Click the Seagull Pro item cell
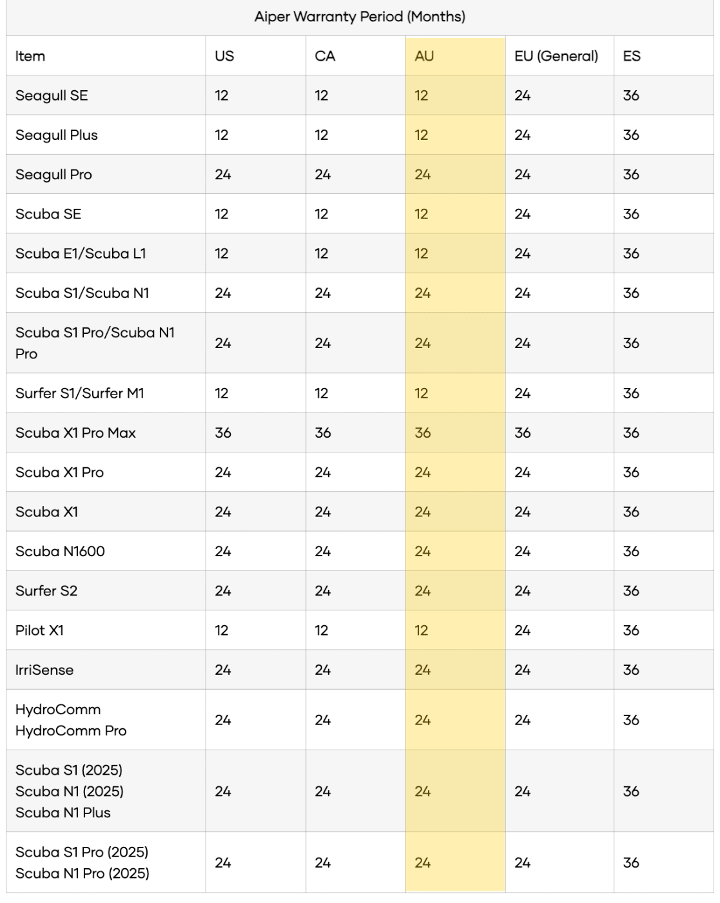 [106, 174]
